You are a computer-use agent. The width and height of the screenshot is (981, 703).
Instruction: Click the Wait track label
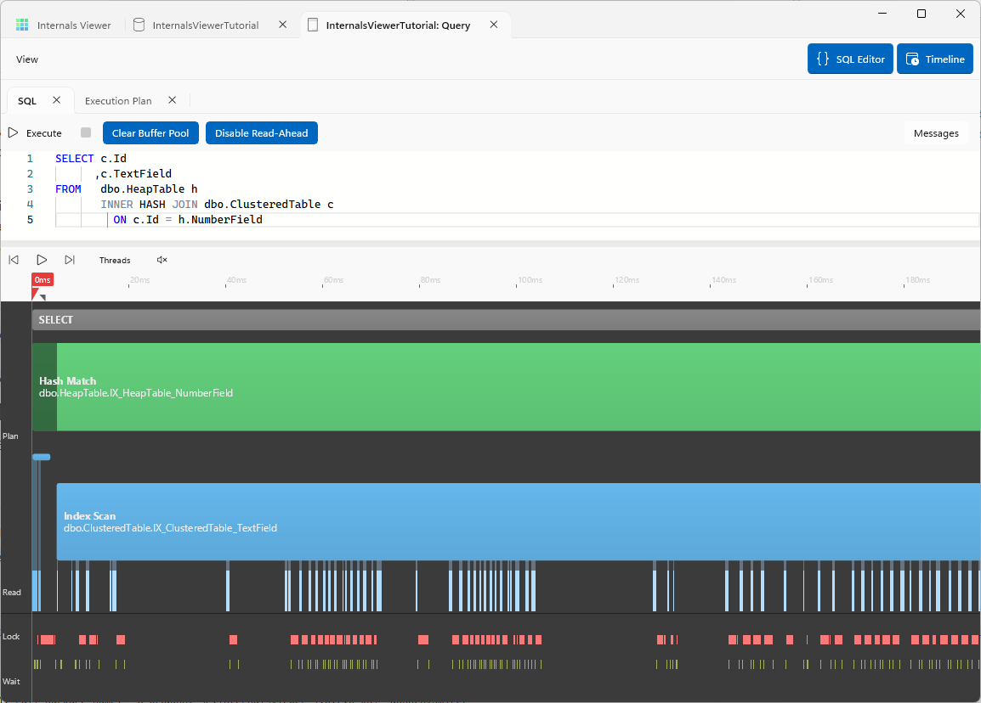tap(11, 682)
